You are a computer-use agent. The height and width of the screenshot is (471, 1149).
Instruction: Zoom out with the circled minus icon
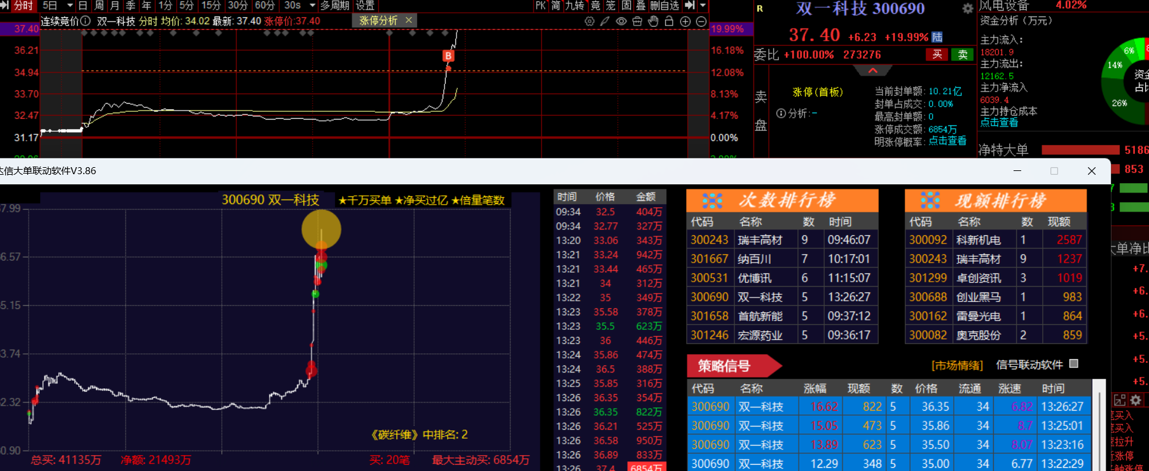pos(701,21)
